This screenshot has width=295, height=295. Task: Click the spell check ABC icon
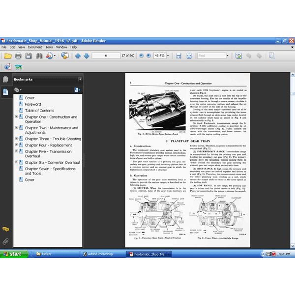[238, 56]
